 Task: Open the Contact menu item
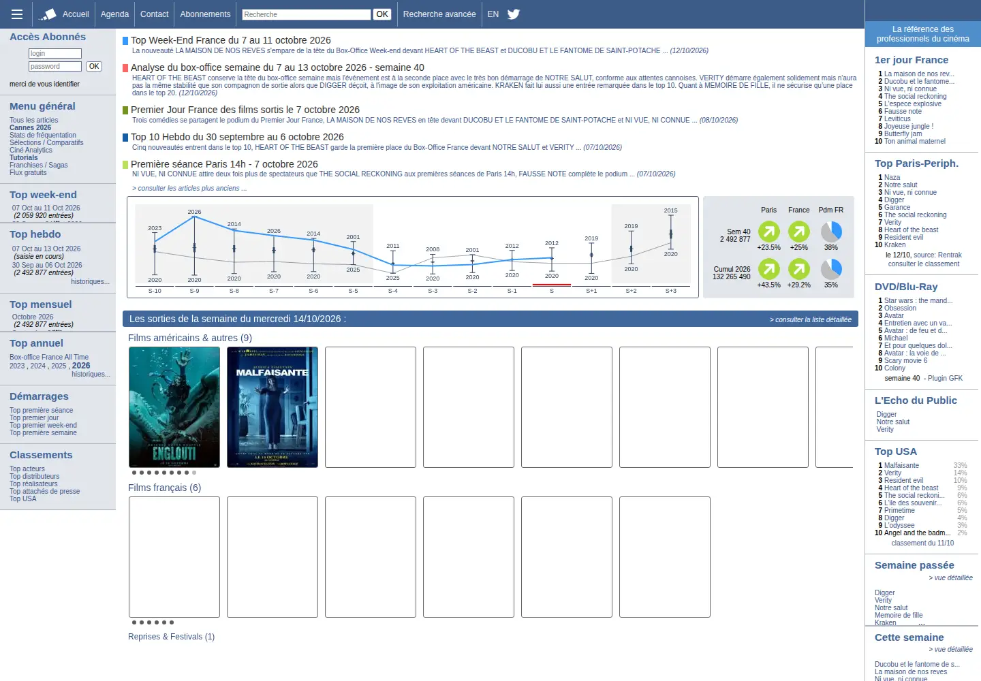[155, 14]
